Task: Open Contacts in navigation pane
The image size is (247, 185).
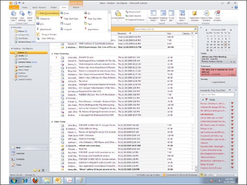Action: [29, 159]
